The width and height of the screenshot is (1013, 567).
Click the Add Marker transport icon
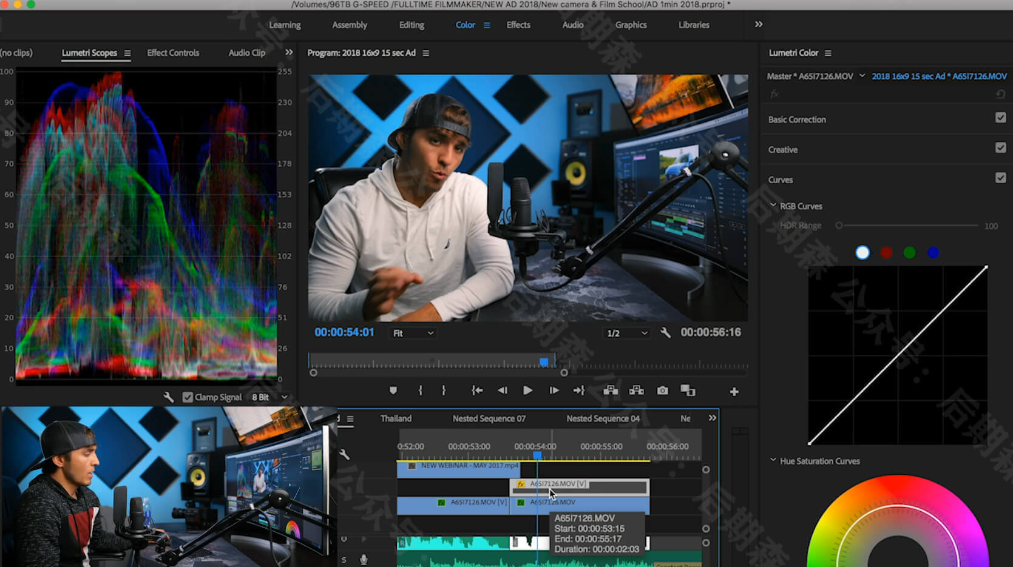pyautogui.click(x=393, y=391)
